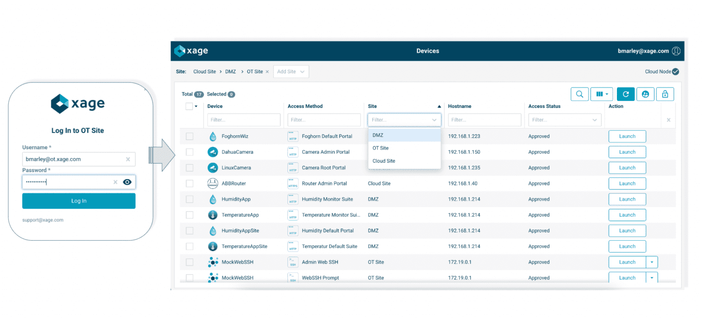Toggle the select-all devices checkbox
The width and height of the screenshot is (704, 319).
click(x=190, y=105)
